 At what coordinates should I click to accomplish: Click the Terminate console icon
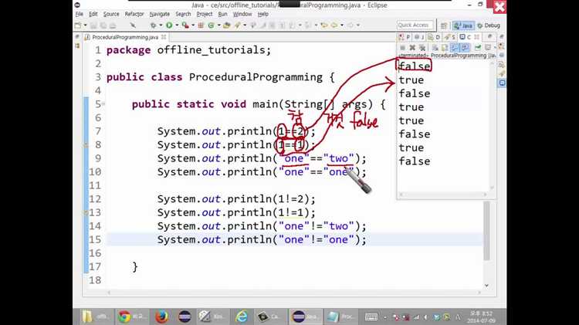(x=402, y=48)
